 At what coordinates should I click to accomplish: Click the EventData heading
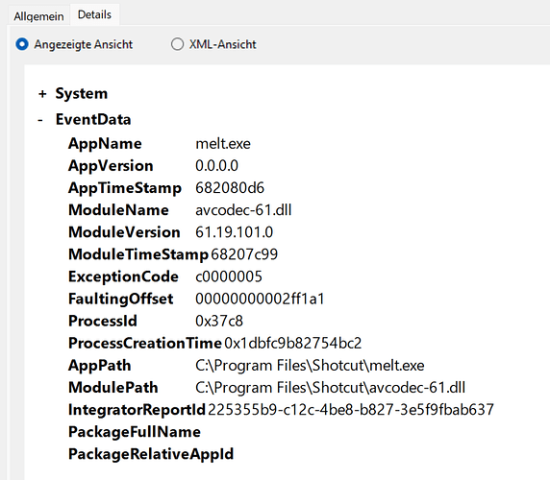pyautogui.click(x=93, y=119)
